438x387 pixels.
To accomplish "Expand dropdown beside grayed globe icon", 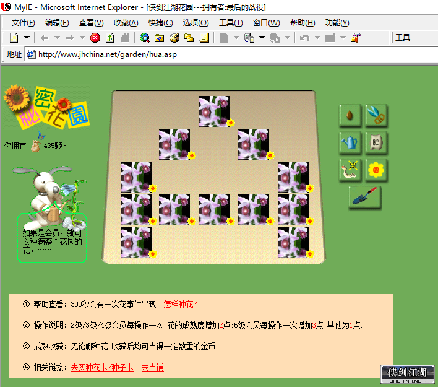I will [287, 37].
